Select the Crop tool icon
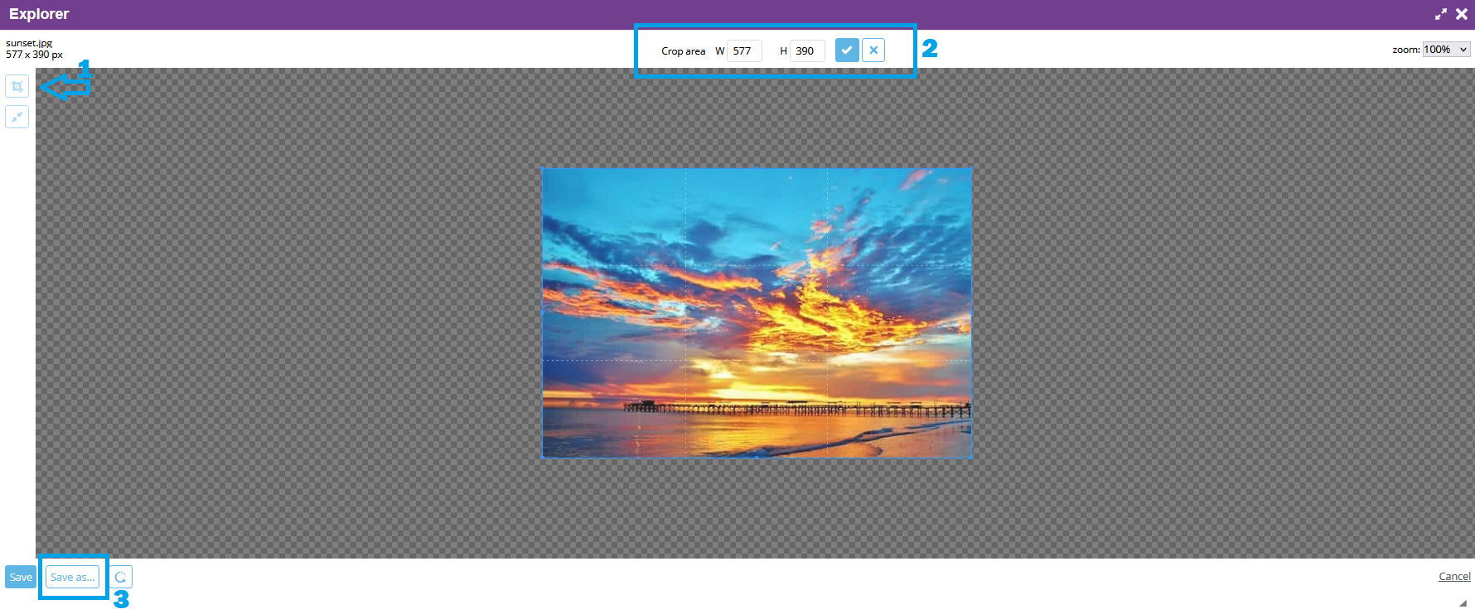 (x=17, y=86)
